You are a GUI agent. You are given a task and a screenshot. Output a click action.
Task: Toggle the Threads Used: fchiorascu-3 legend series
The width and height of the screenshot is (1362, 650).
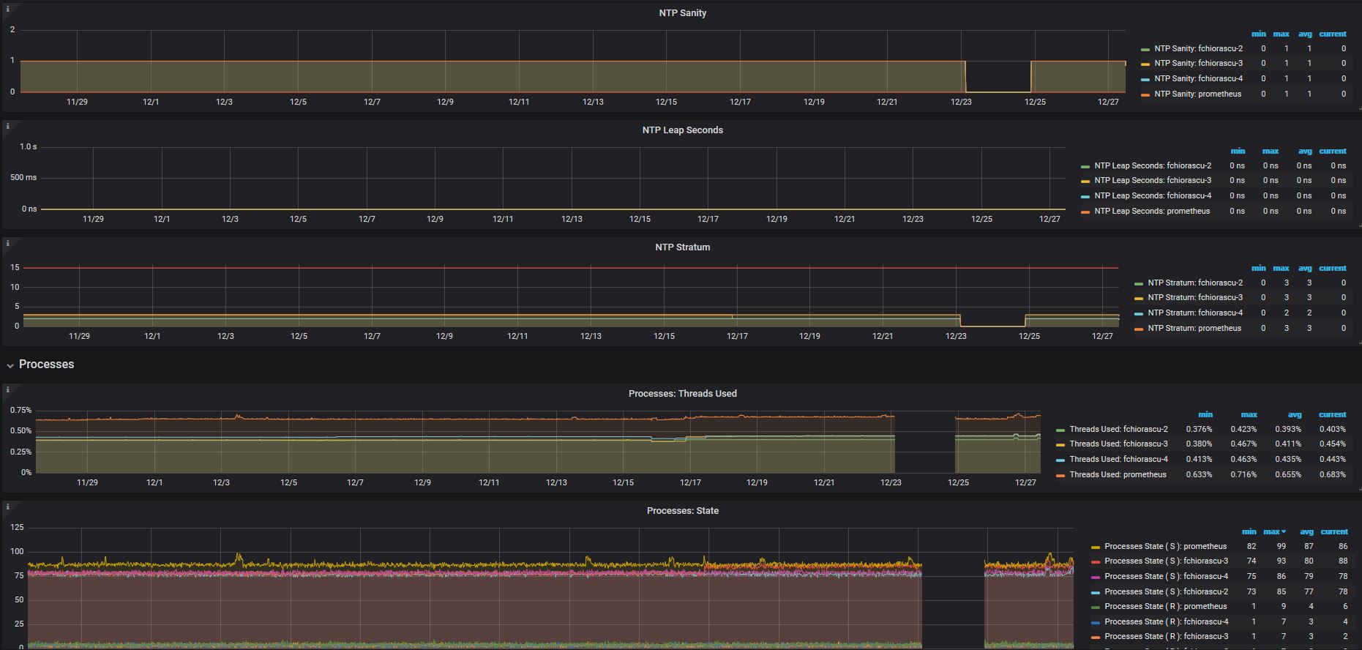[x=1118, y=444]
